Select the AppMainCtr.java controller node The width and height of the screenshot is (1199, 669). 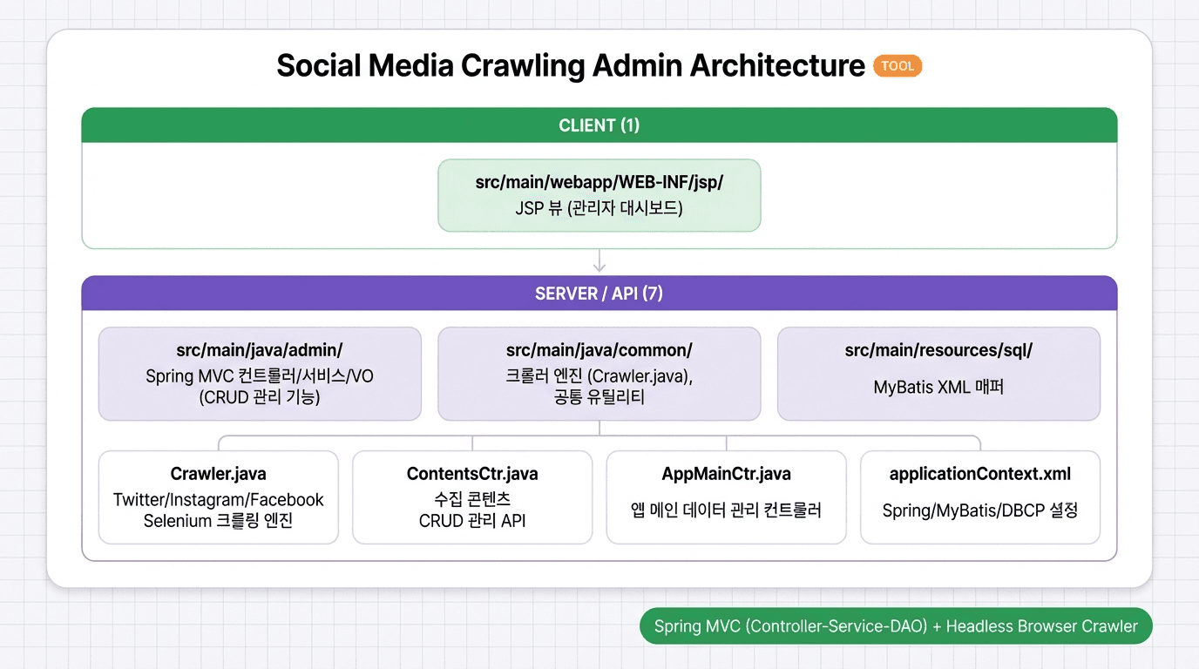(726, 497)
